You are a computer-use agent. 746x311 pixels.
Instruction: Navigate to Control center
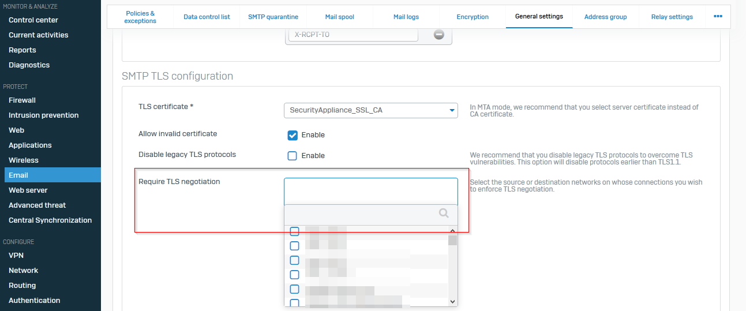point(33,20)
